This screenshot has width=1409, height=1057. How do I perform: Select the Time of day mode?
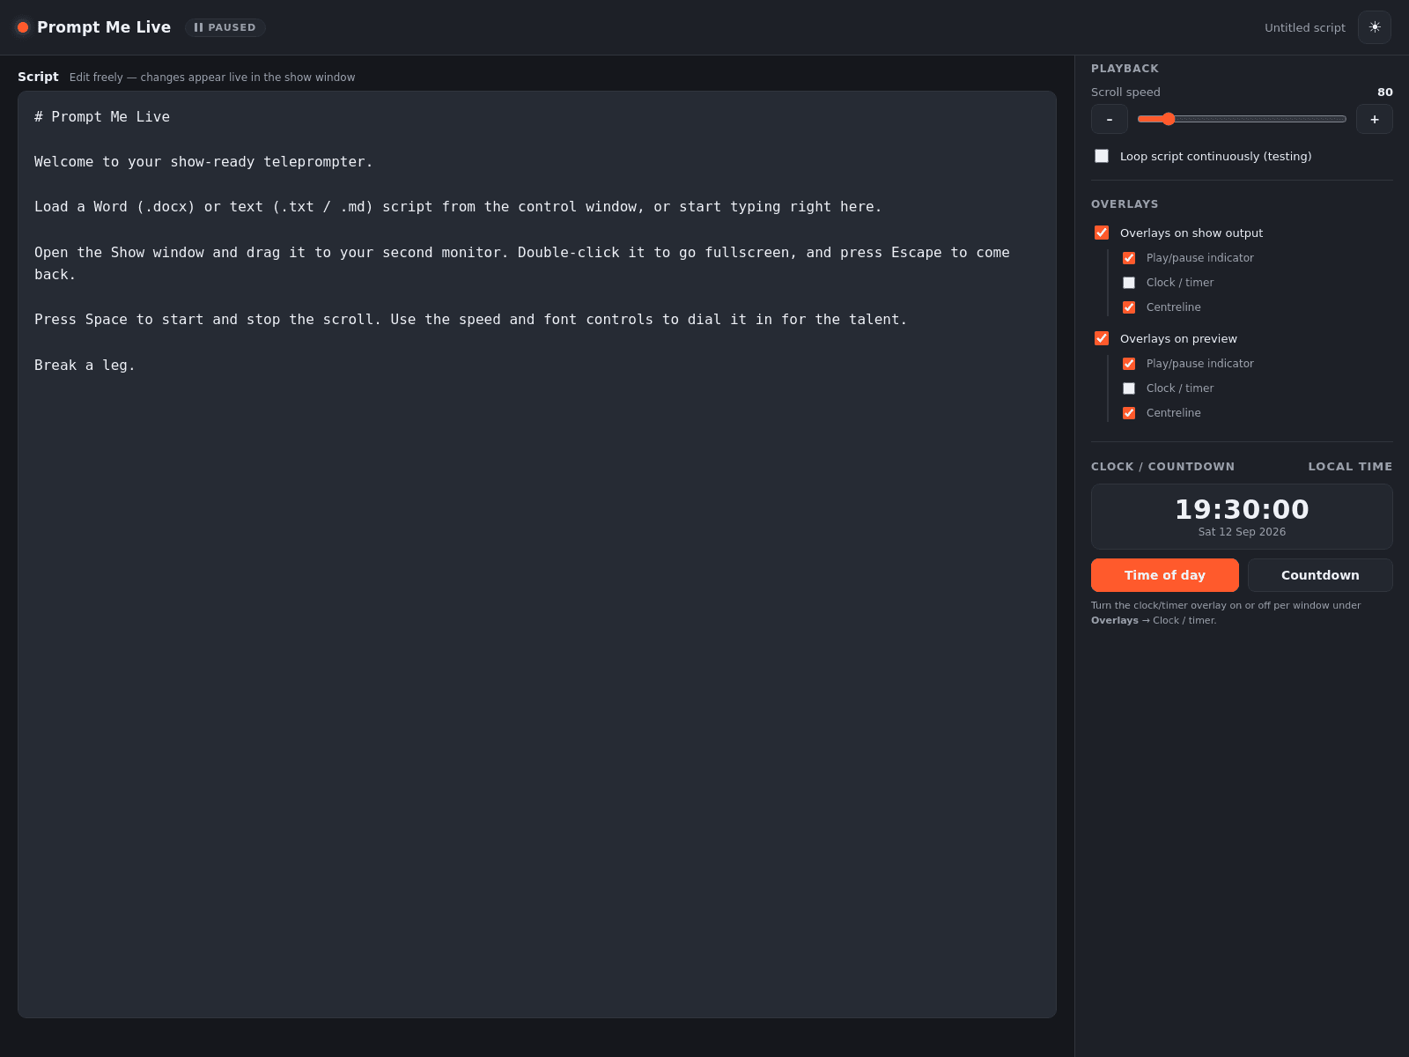(1165, 575)
